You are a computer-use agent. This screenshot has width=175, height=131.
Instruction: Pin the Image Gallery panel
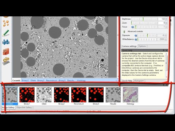click(x=164, y=85)
